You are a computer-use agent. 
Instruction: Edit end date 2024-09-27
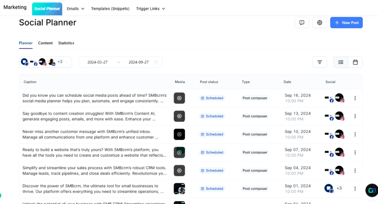point(139,62)
